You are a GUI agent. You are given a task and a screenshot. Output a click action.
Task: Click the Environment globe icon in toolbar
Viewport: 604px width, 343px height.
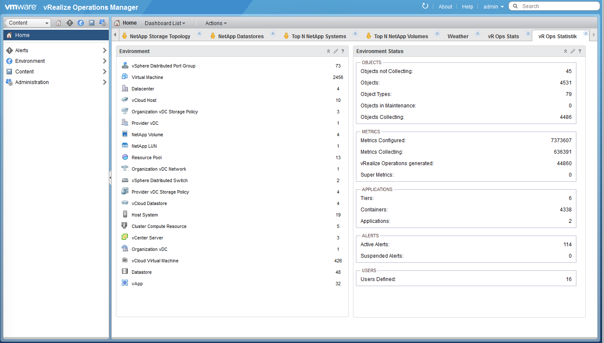pos(81,23)
